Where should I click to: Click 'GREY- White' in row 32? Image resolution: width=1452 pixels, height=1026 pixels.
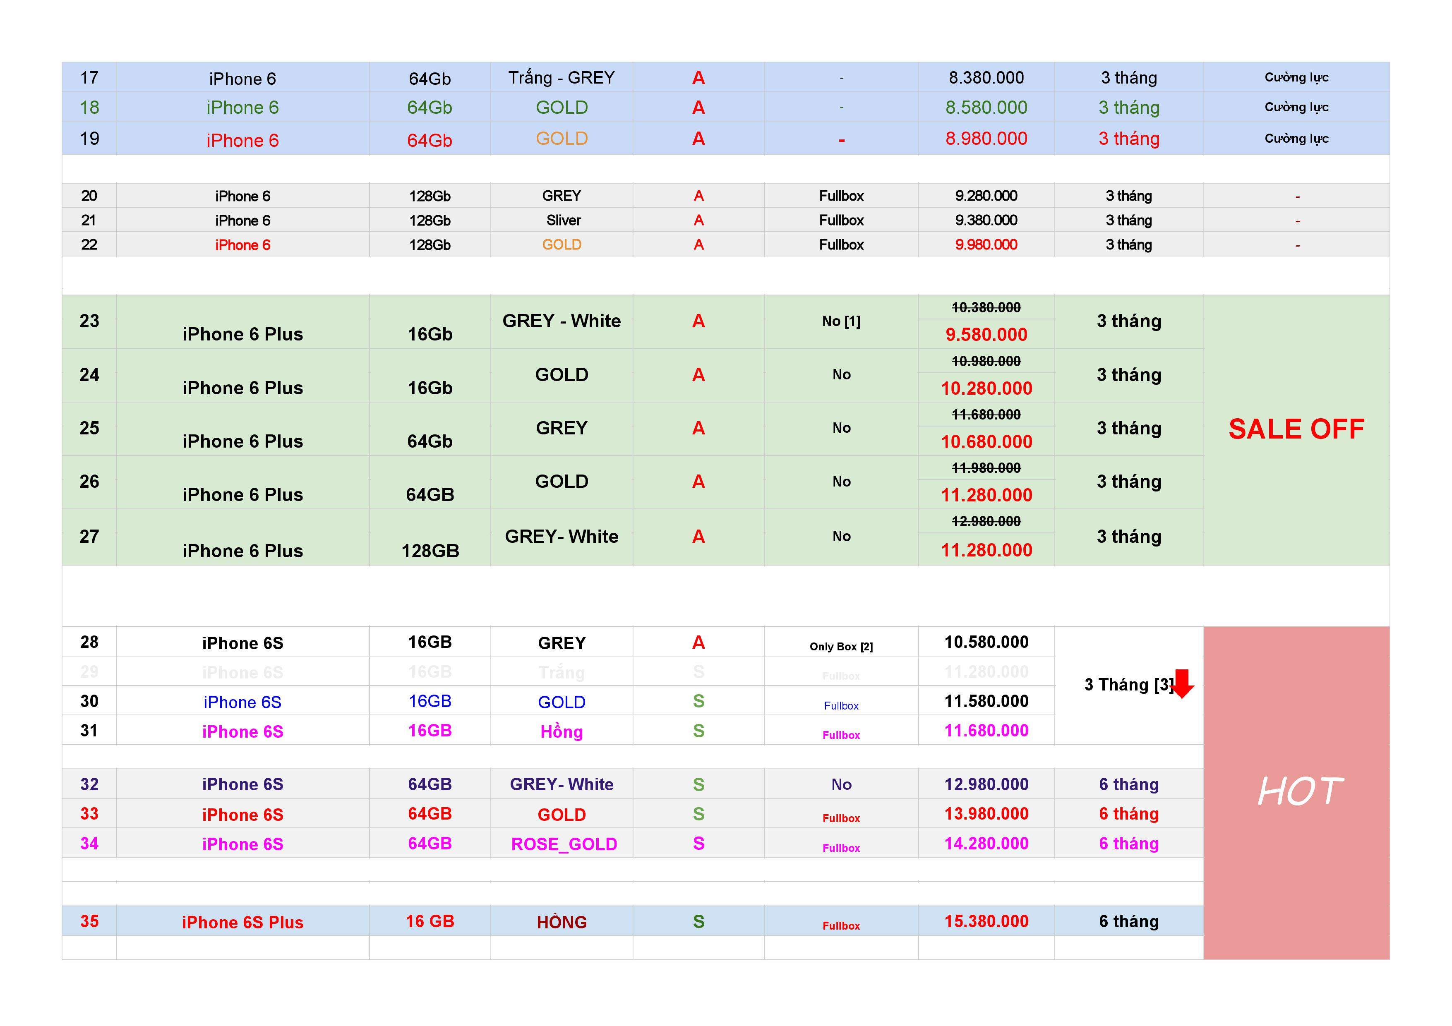click(x=562, y=784)
